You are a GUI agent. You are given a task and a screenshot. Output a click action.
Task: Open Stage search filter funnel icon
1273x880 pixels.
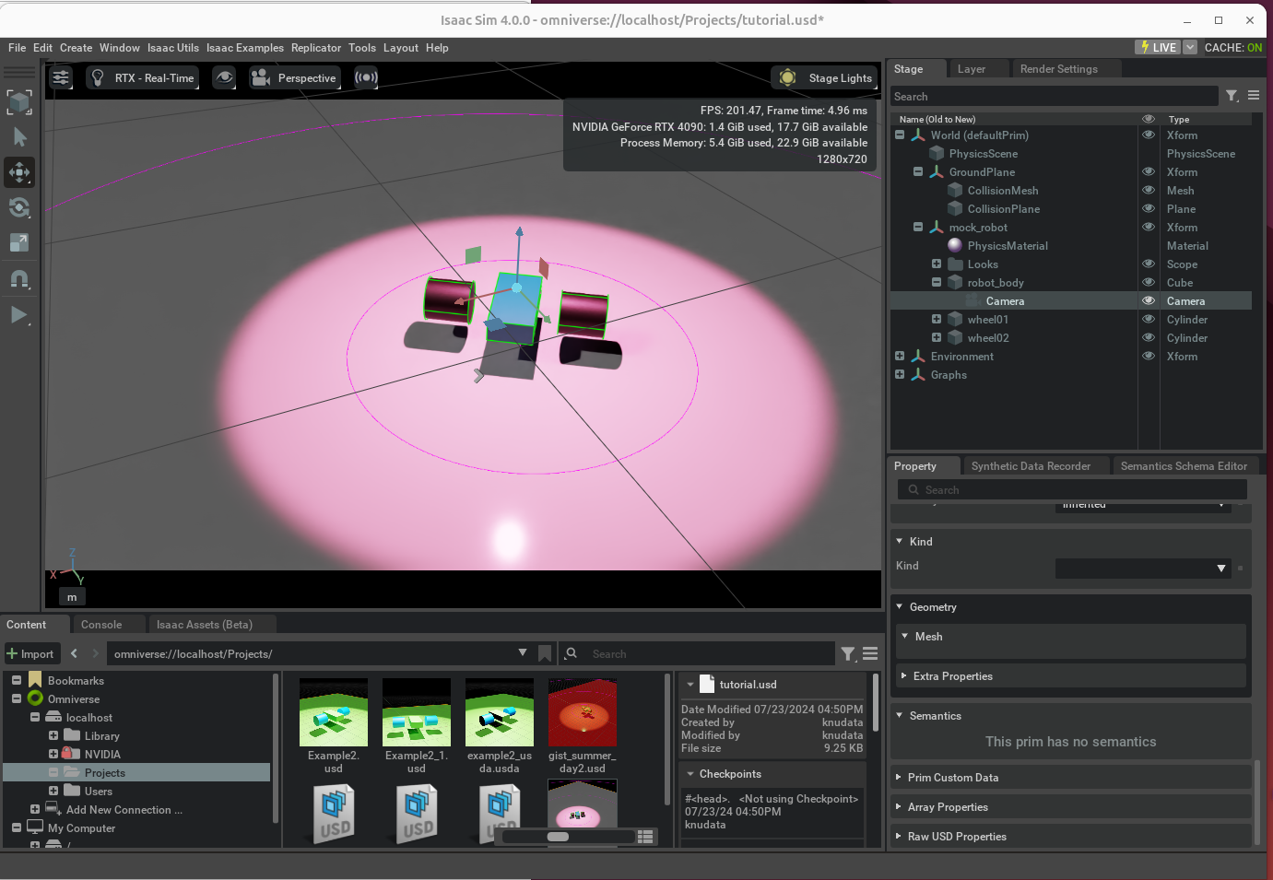[1232, 96]
